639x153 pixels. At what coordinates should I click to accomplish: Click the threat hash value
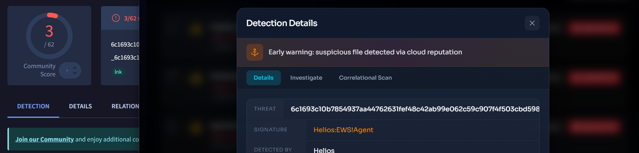tap(415, 109)
